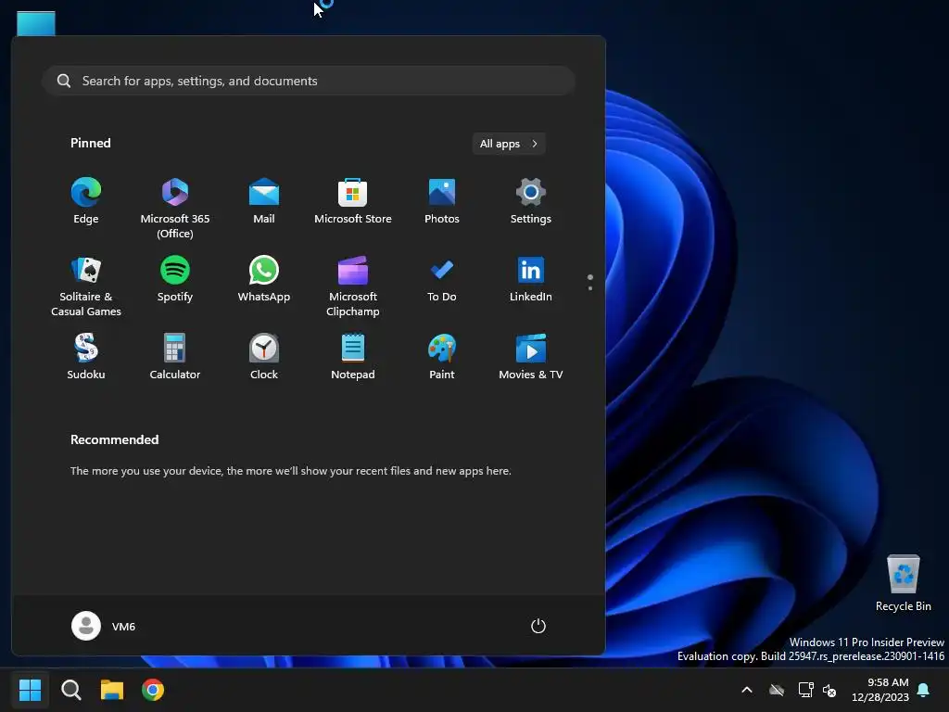Launch the Photos app
This screenshot has width=949, height=712.
[442, 201]
